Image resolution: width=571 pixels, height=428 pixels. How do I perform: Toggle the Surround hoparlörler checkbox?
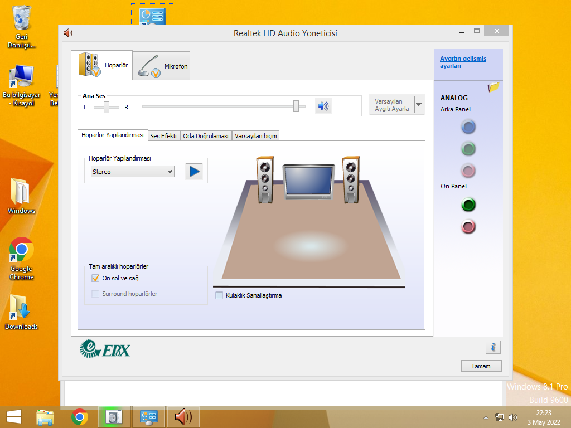click(x=95, y=294)
